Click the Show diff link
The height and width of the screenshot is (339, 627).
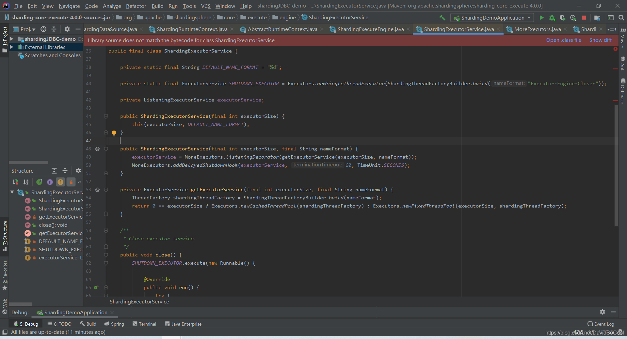coord(600,40)
